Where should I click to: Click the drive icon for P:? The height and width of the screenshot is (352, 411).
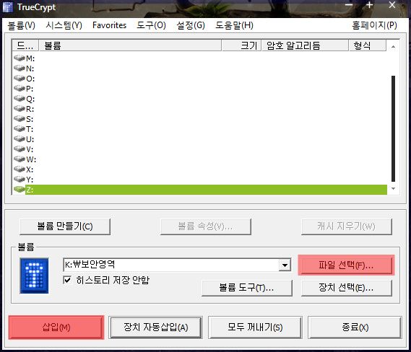coord(20,88)
